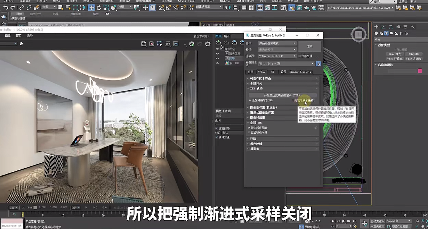The width and height of the screenshot is (428, 229).
Task: Start interactive production rendering IPR
Action: tap(282, 95)
